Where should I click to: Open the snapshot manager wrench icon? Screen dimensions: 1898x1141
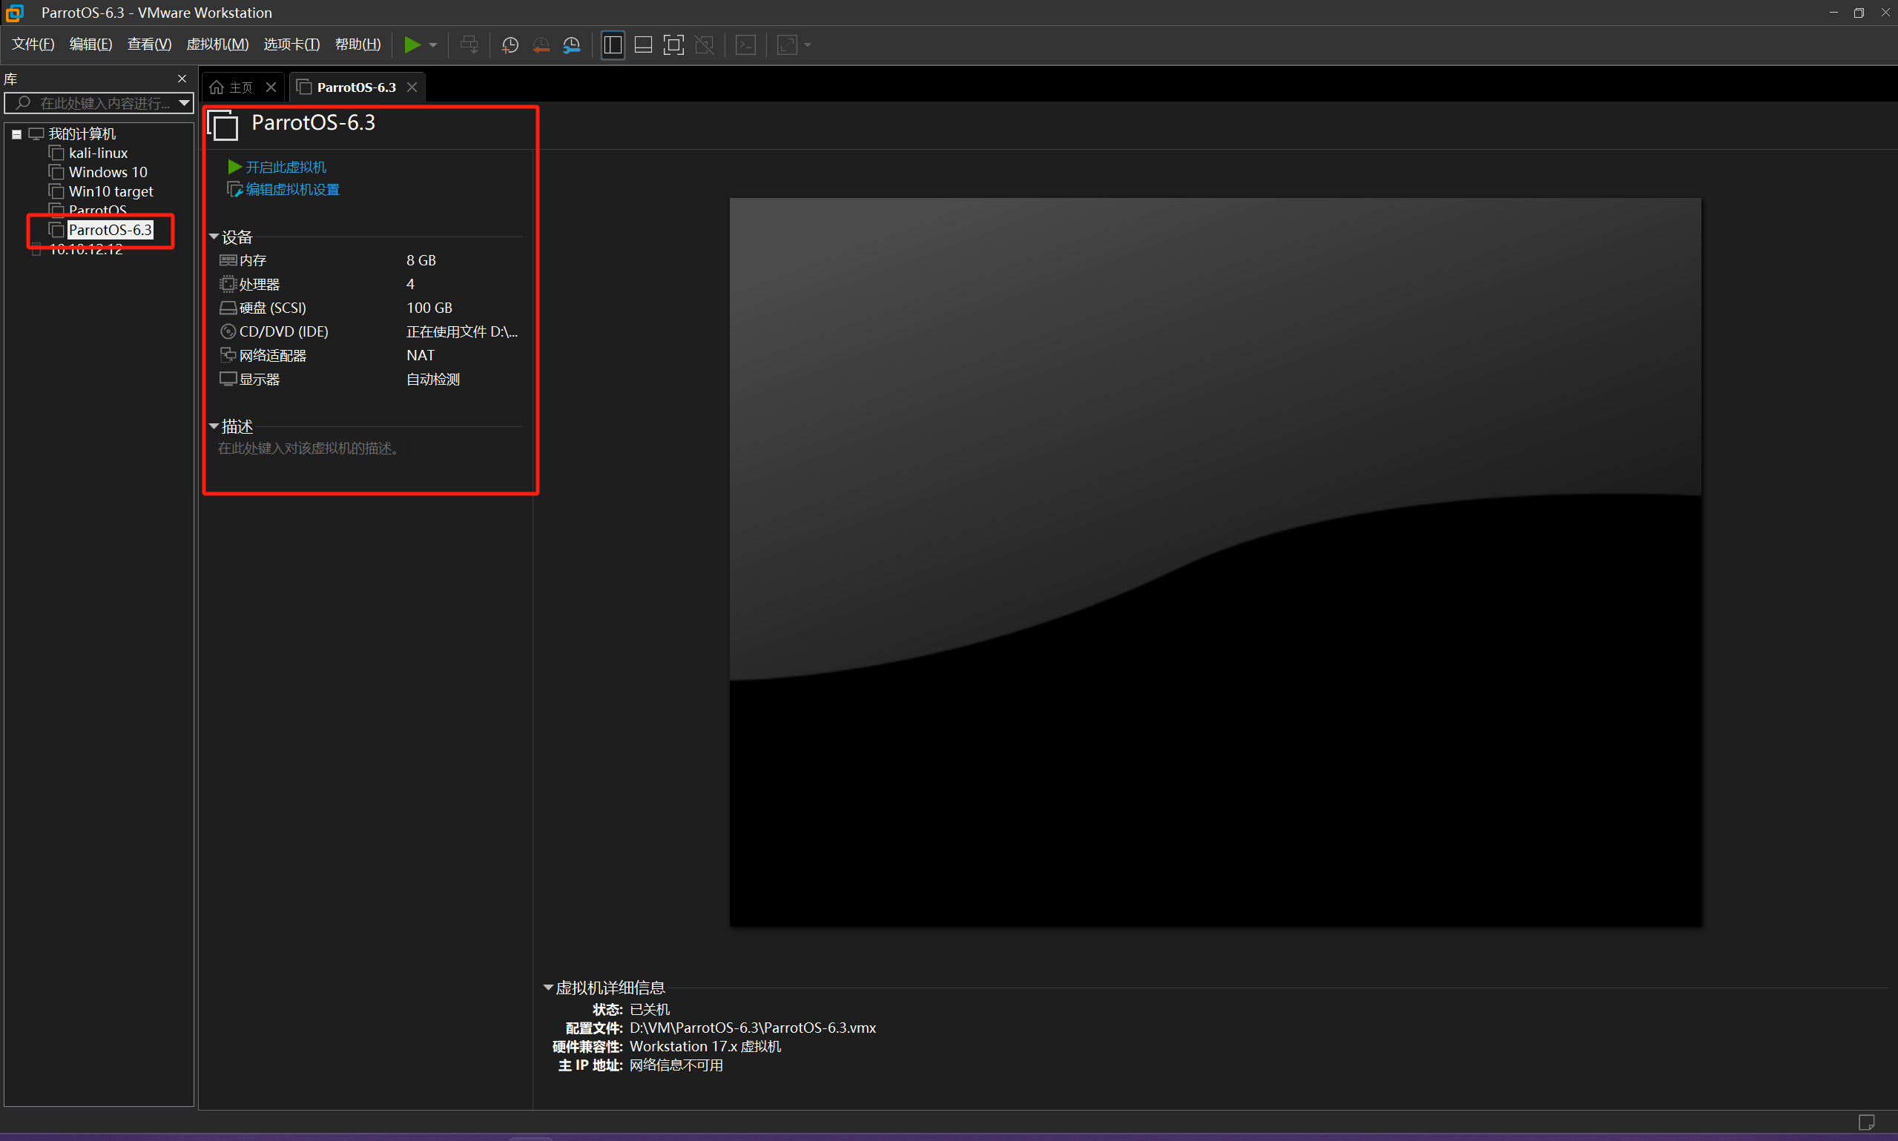[x=571, y=44]
